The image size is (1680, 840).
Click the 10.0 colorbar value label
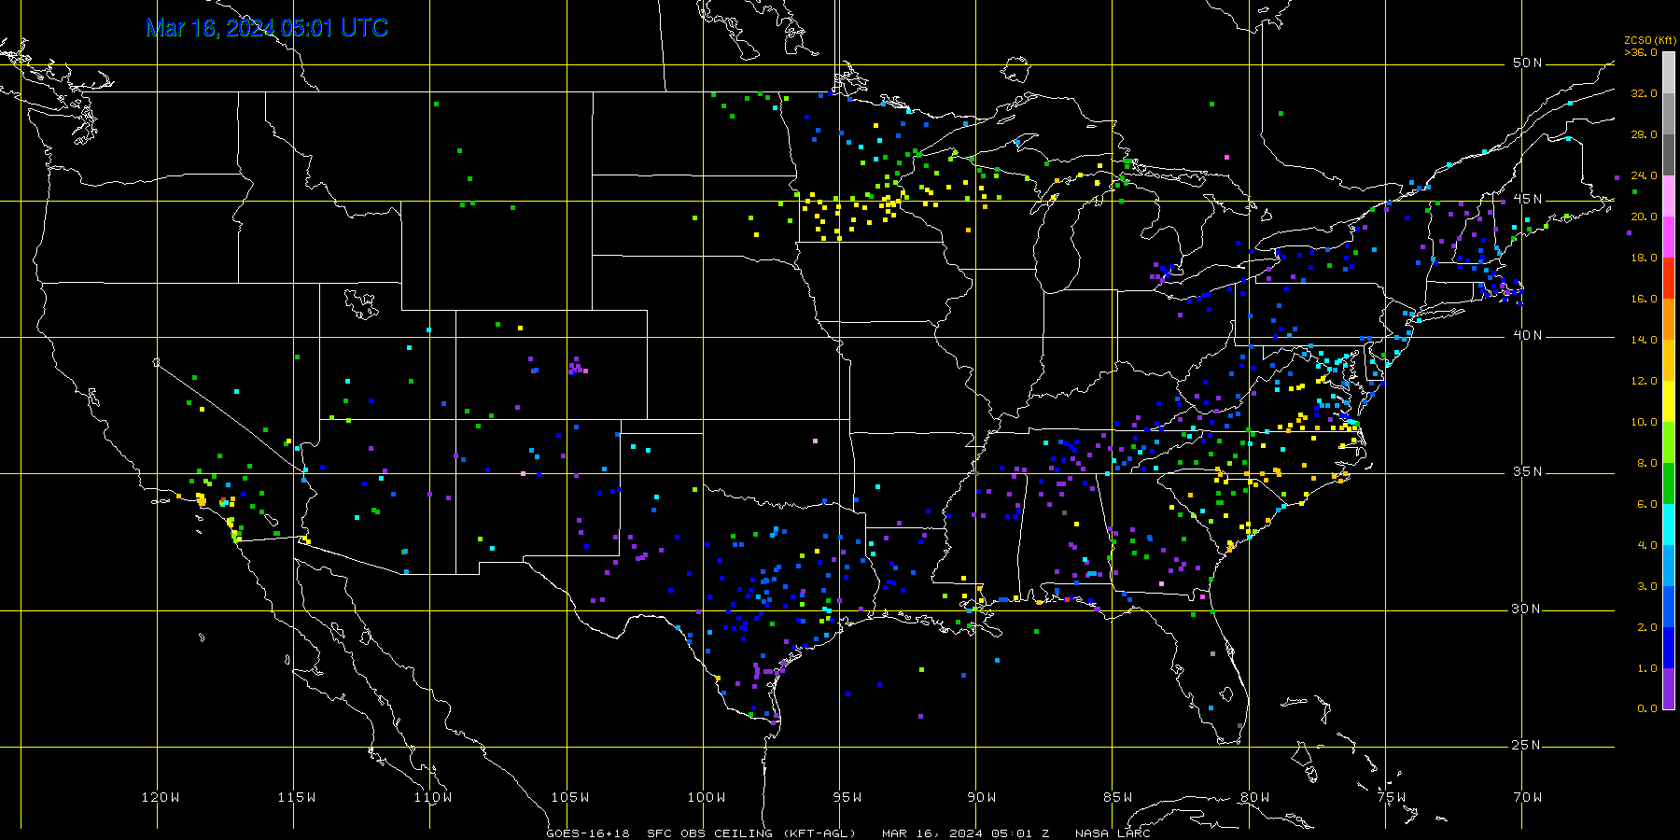(x=1645, y=422)
